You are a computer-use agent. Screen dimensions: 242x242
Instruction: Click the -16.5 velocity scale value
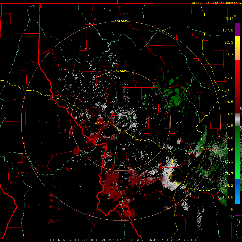[228, 126]
